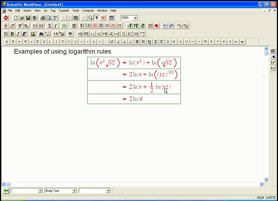Insert a subscript (N with x below)
Screen dimensions: 278x201
click(27, 26)
